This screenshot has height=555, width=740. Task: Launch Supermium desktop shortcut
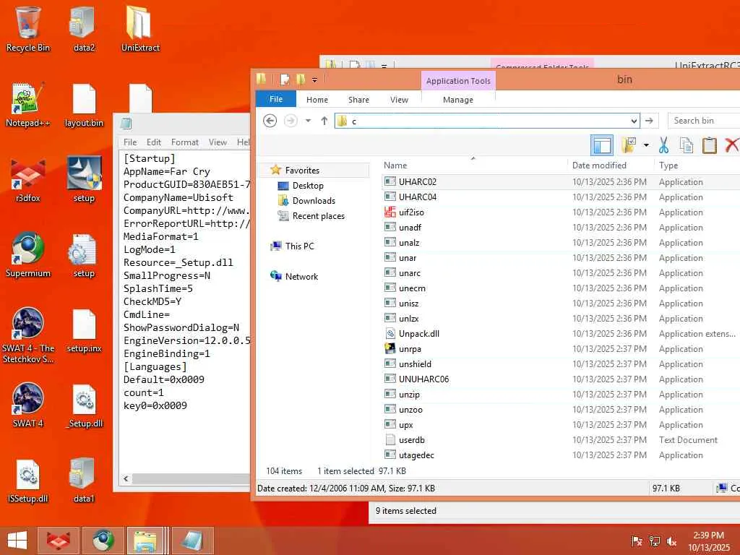click(28, 255)
